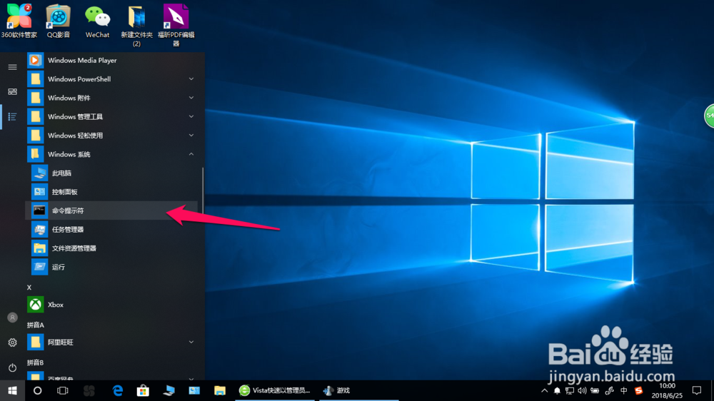This screenshot has height=401, width=714.
Task: Open Windows PowerShell folder entry
Action: pyautogui.click(x=111, y=79)
